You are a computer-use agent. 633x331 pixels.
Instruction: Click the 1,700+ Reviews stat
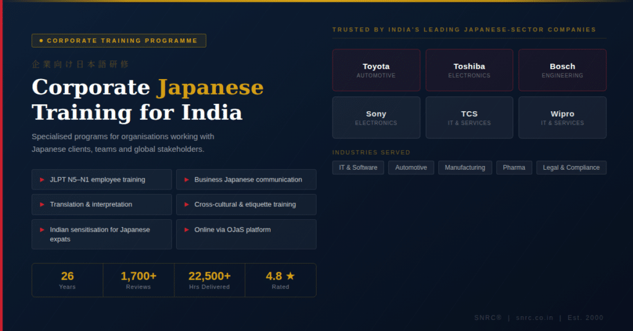point(138,280)
